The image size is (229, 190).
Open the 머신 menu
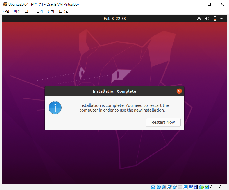(x=17, y=12)
